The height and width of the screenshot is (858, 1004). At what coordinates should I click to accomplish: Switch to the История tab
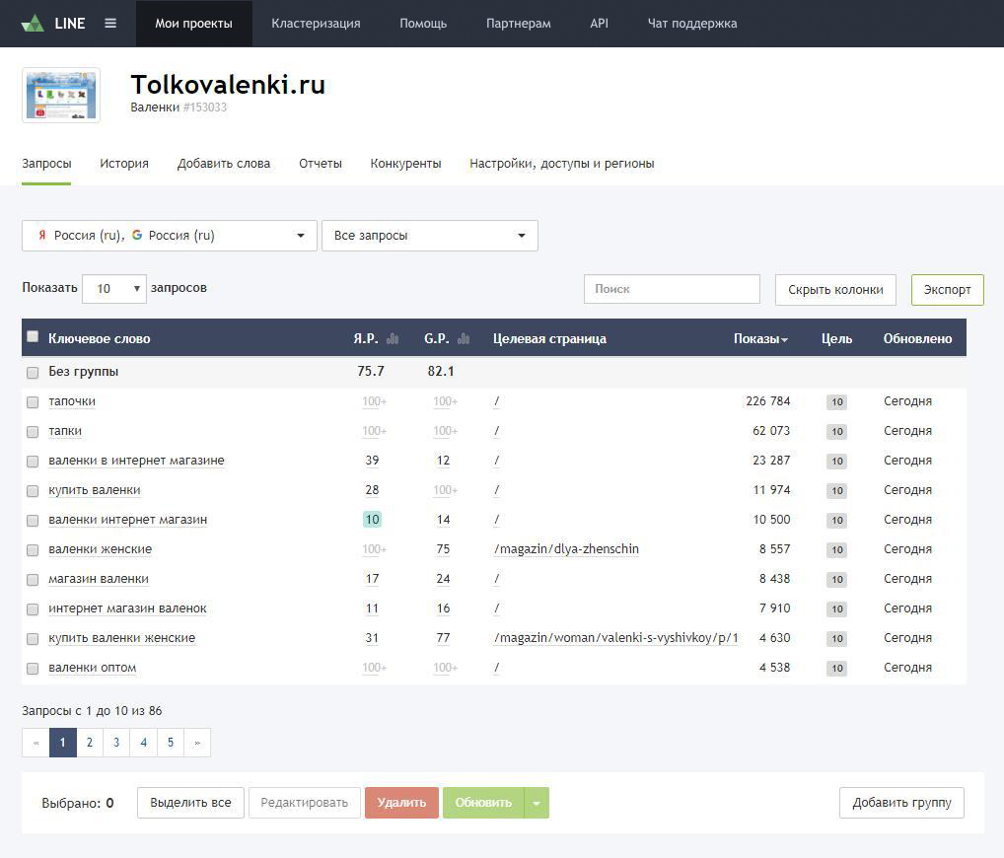click(x=124, y=164)
